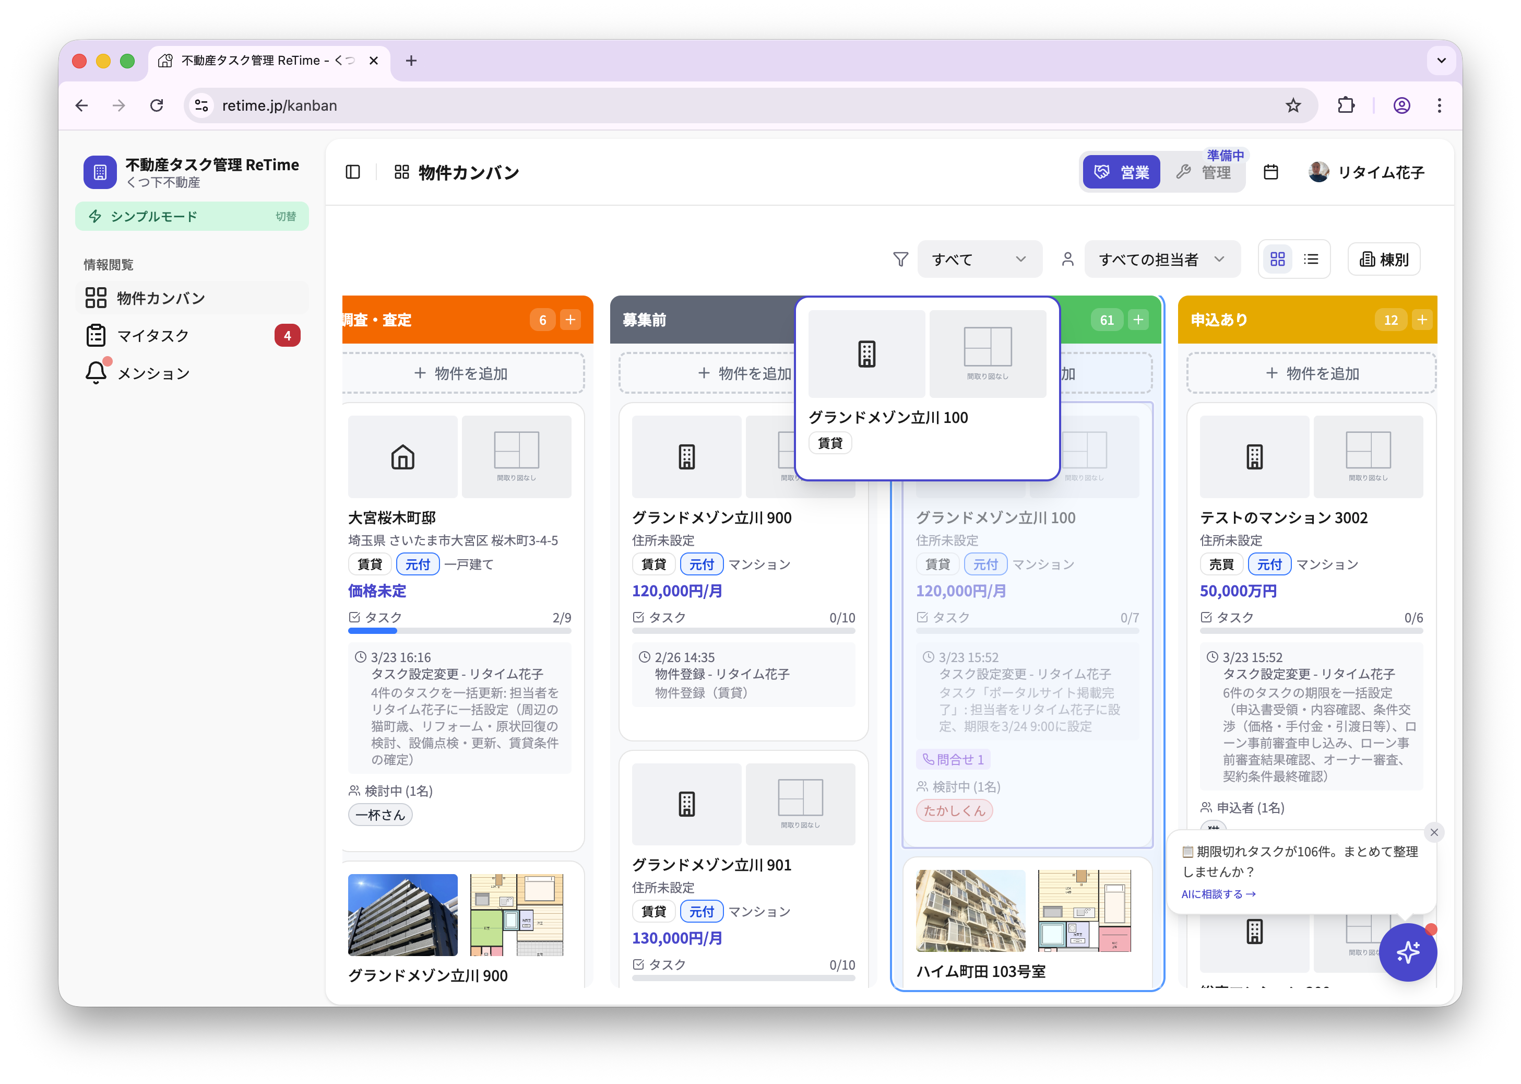The width and height of the screenshot is (1521, 1084).
Task: Click 申込者 (1名) label
Action: tap(1243, 808)
